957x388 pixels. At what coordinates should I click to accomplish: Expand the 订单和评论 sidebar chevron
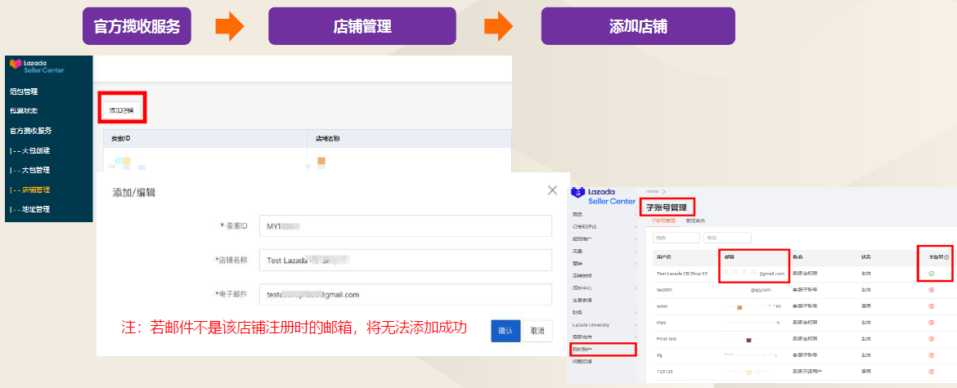[636, 226]
